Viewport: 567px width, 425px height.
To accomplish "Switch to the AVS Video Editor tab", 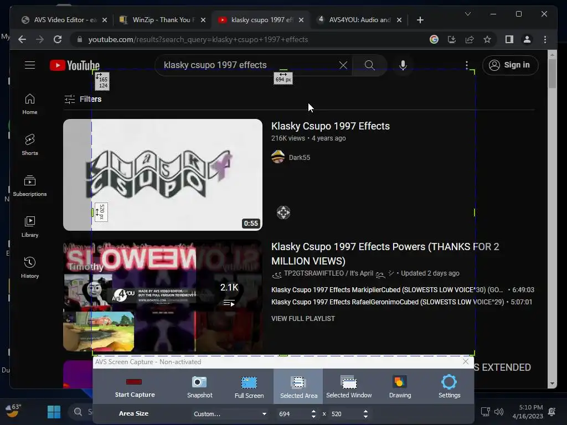I will (65, 20).
